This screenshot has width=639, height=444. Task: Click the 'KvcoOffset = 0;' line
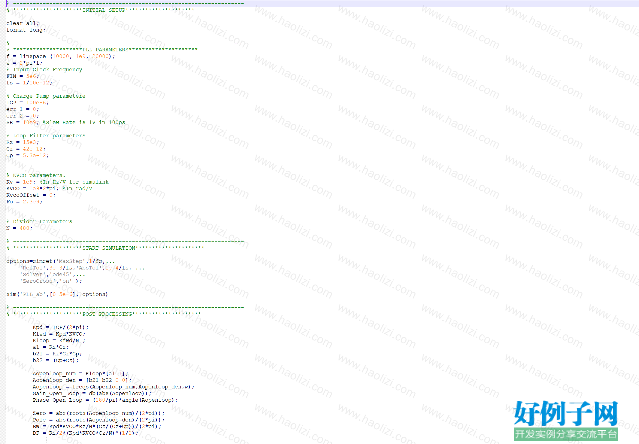[31, 195]
